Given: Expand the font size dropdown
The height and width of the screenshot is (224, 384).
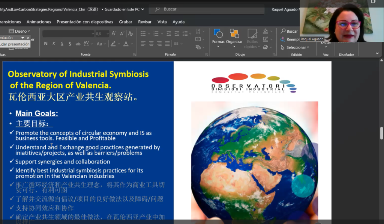Looking at the screenshot, I should tap(107, 34).
